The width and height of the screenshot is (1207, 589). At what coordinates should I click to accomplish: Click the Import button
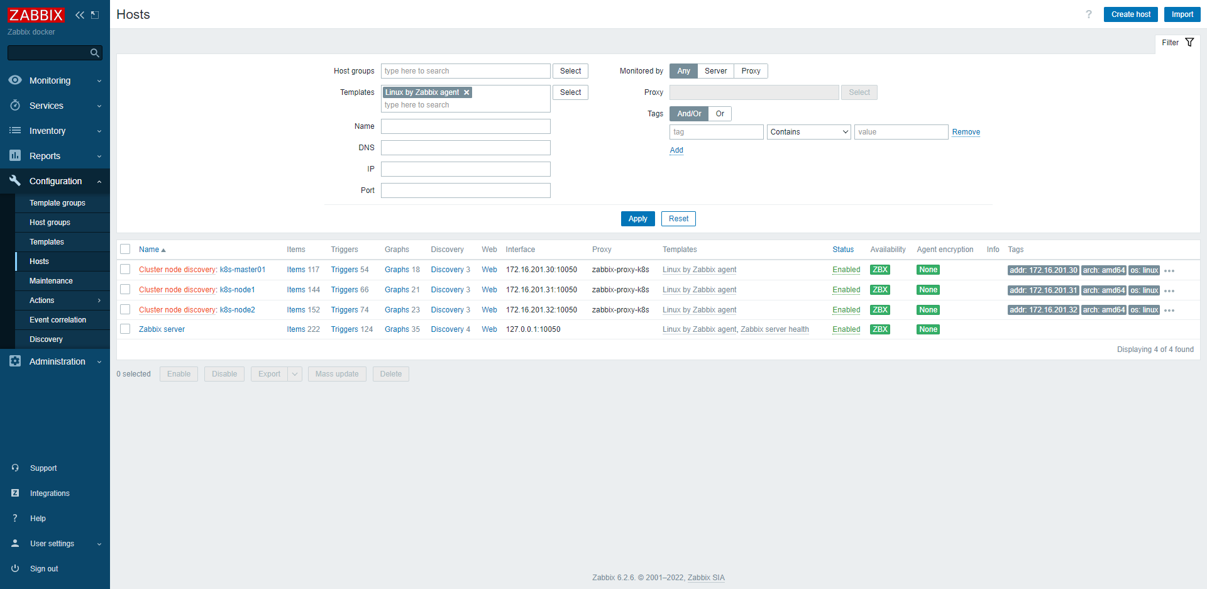tap(1182, 14)
